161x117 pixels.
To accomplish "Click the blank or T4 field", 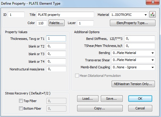I will point(56,61).
